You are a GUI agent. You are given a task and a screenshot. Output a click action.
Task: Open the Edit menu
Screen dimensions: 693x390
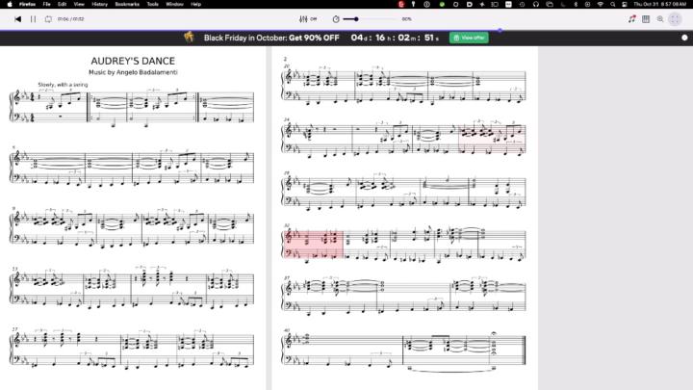(62, 4)
